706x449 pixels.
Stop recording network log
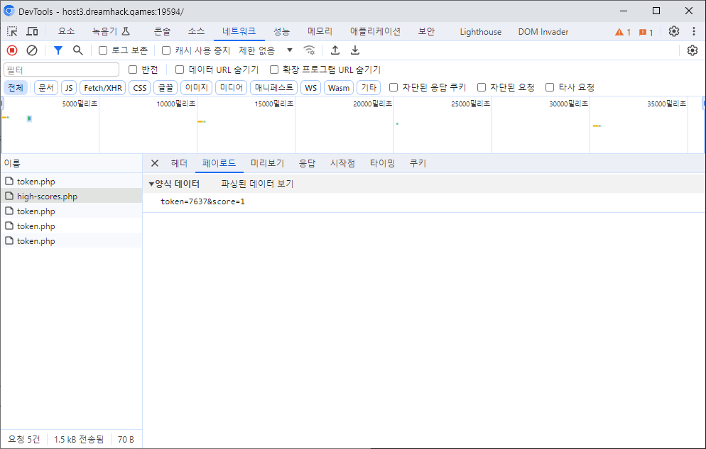click(x=12, y=50)
